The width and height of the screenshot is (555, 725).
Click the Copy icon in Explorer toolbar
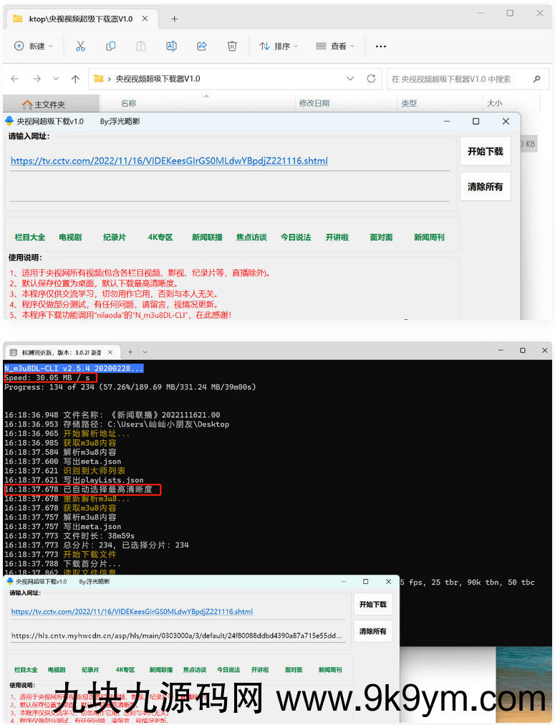tap(110, 47)
